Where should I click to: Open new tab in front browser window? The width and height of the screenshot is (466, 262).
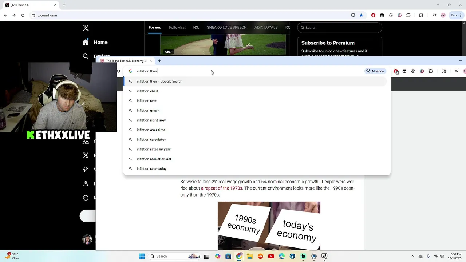pos(159,61)
